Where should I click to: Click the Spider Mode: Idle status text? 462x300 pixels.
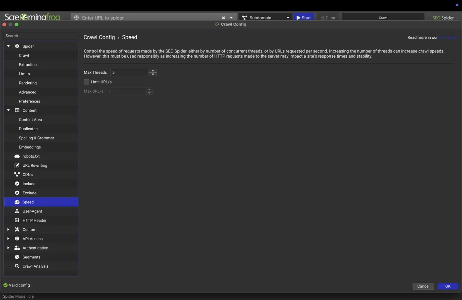18,296
